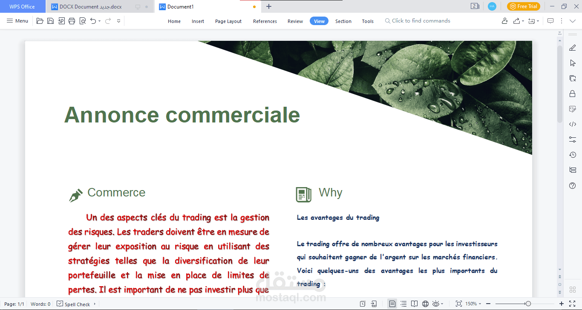The height and width of the screenshot is (310, 582).
Task: Switch to Outline view in status bar
Action: coord(403,304)
